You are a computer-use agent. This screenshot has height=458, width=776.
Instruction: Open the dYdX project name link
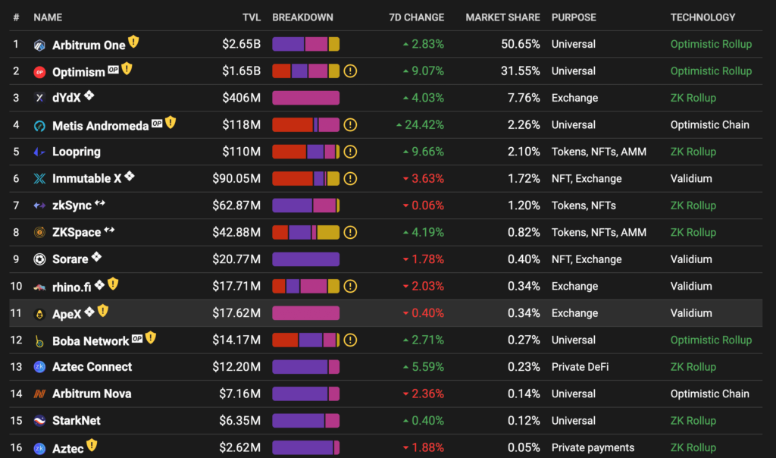[67, 98]
